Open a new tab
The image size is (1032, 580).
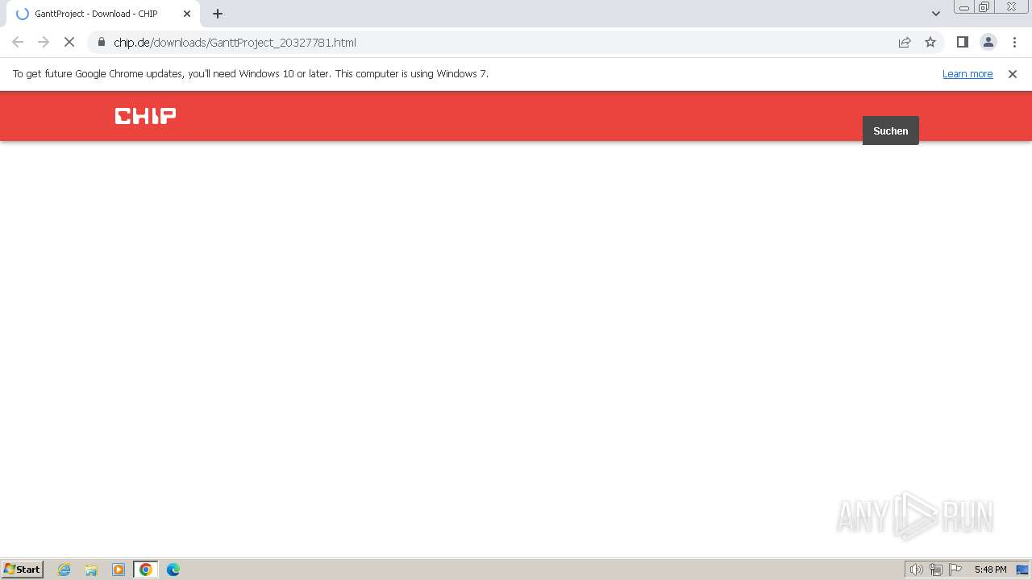(x=218, y=14)
